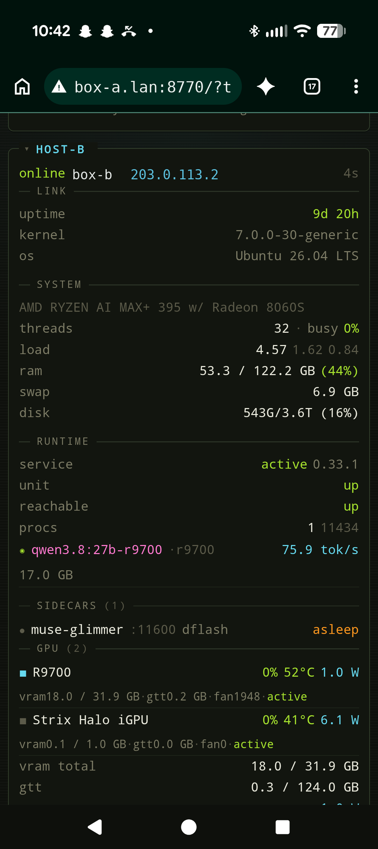This screenshot has height=849, width=378.
Task: Tap the browser home icon
Action: click(x=22, y=87)
